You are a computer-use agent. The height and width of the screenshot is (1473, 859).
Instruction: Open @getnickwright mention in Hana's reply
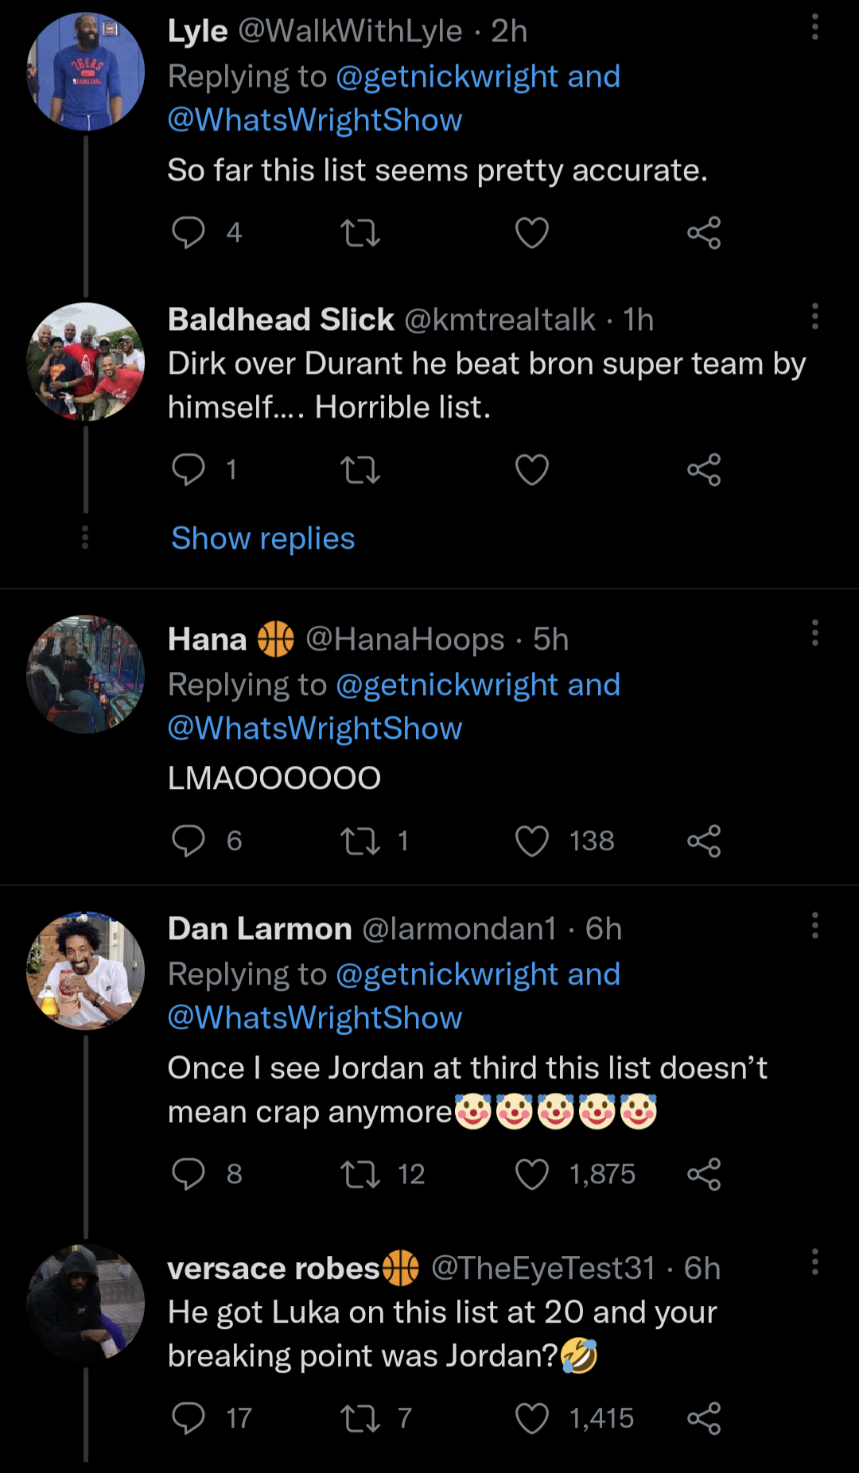pos(446,685)
